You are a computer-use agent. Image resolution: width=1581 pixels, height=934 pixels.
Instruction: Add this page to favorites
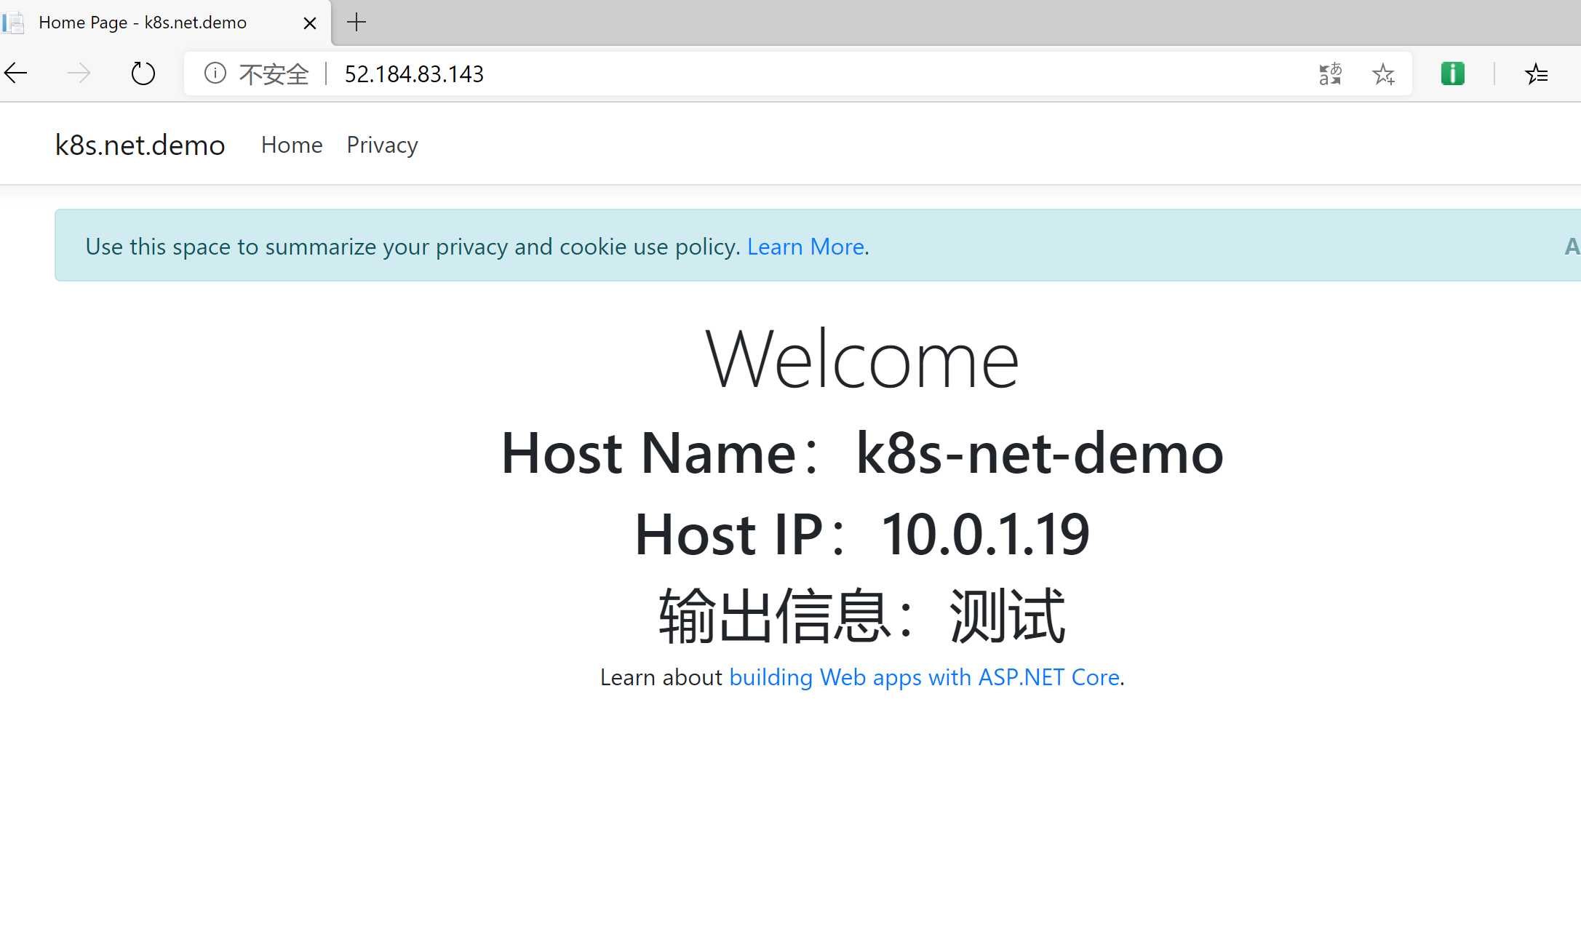(x=1383, y=73)
